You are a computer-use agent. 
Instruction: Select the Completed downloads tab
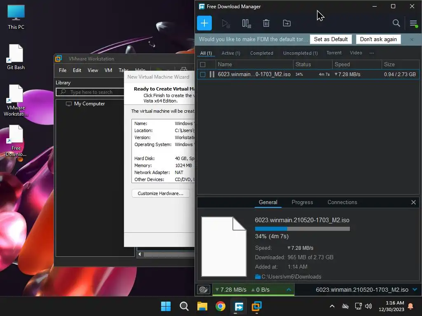(262, 53)
